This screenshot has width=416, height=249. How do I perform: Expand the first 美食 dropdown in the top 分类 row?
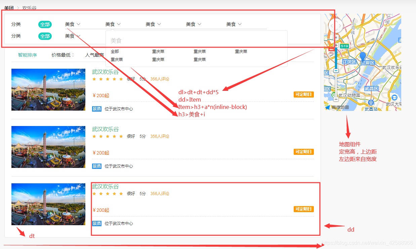73,24
